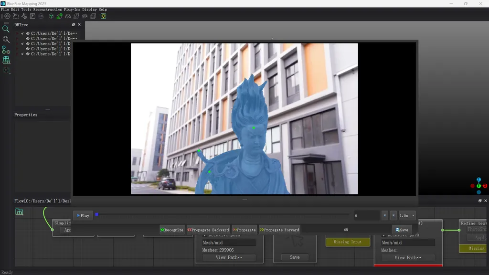The height and width of the screenshot is (275, 489).
Task: Open the Plug-Ins menu
Action: coord(72,10)
